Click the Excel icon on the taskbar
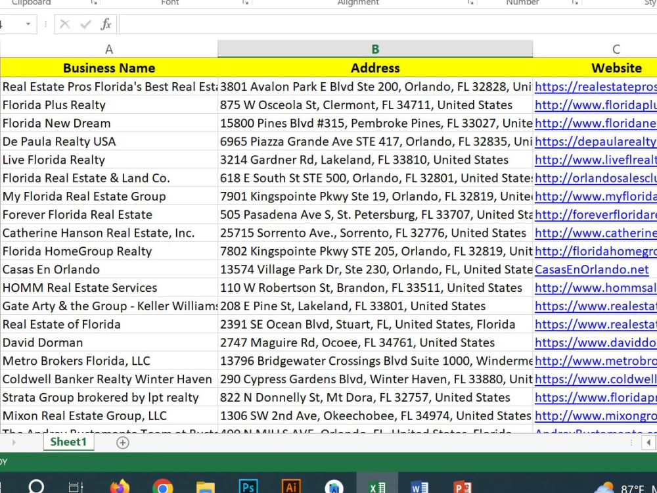This screenshot has height=493, width=657. tap(377, 486)
